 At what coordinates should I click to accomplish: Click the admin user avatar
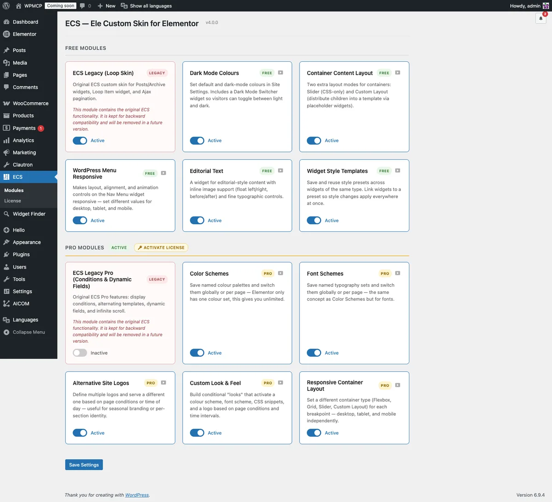point(546,6)
